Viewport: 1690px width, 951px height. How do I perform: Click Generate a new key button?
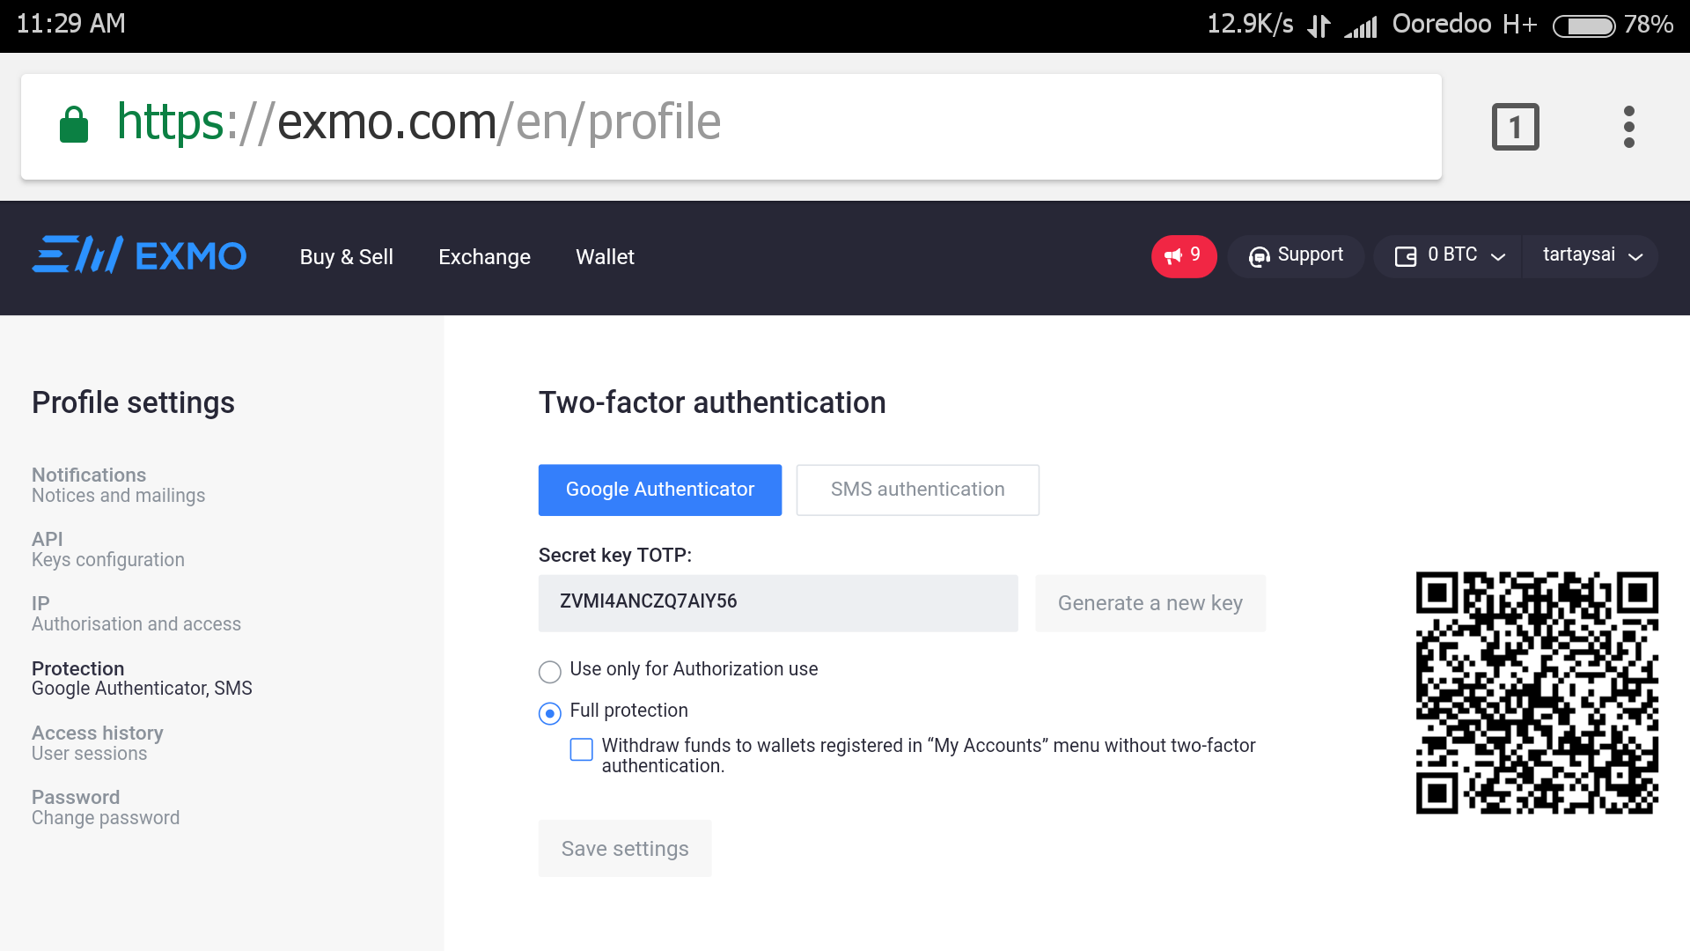point(1149,601)
